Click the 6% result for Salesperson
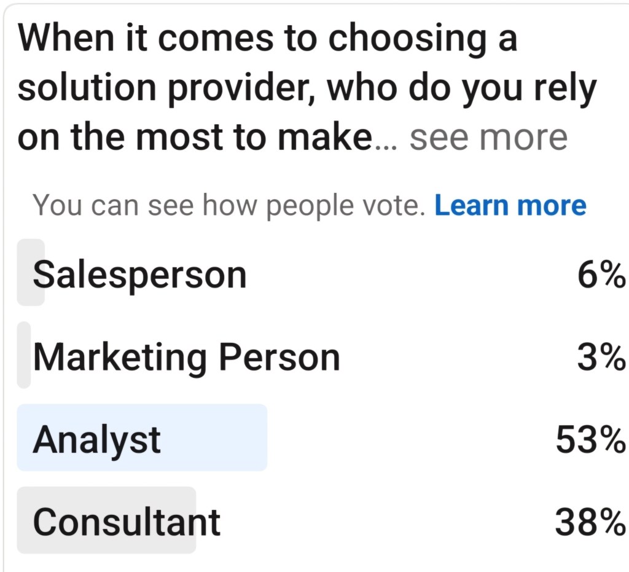 click(600, 274)
